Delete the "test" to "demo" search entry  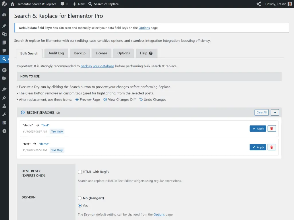[x=271, y=147]
